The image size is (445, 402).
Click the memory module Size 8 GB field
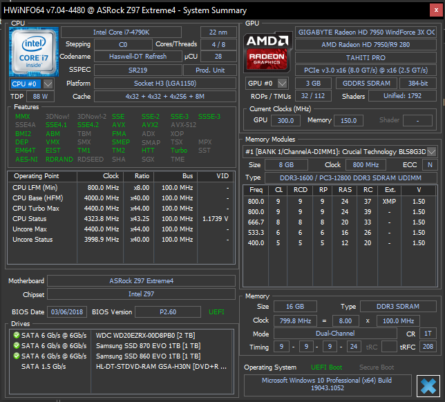[286, 165]
